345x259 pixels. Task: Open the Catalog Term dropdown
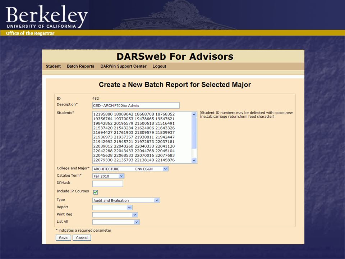coord(108,176)
